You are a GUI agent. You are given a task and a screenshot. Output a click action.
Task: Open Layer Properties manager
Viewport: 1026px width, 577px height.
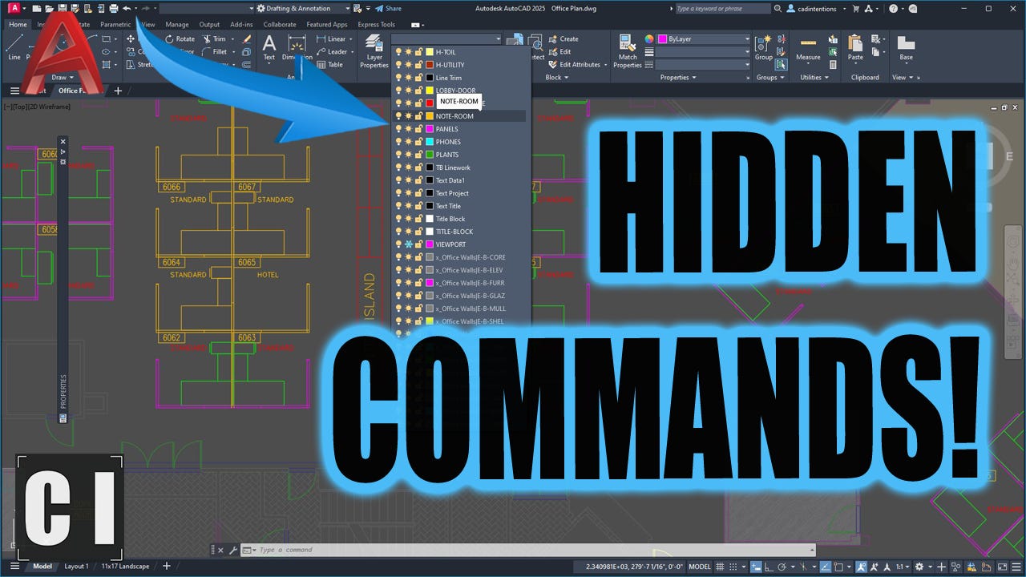(x=374, y=50)
